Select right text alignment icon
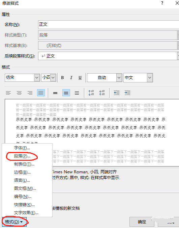 click(x=30, y=93)
